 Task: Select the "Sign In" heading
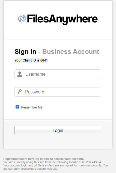25,52
